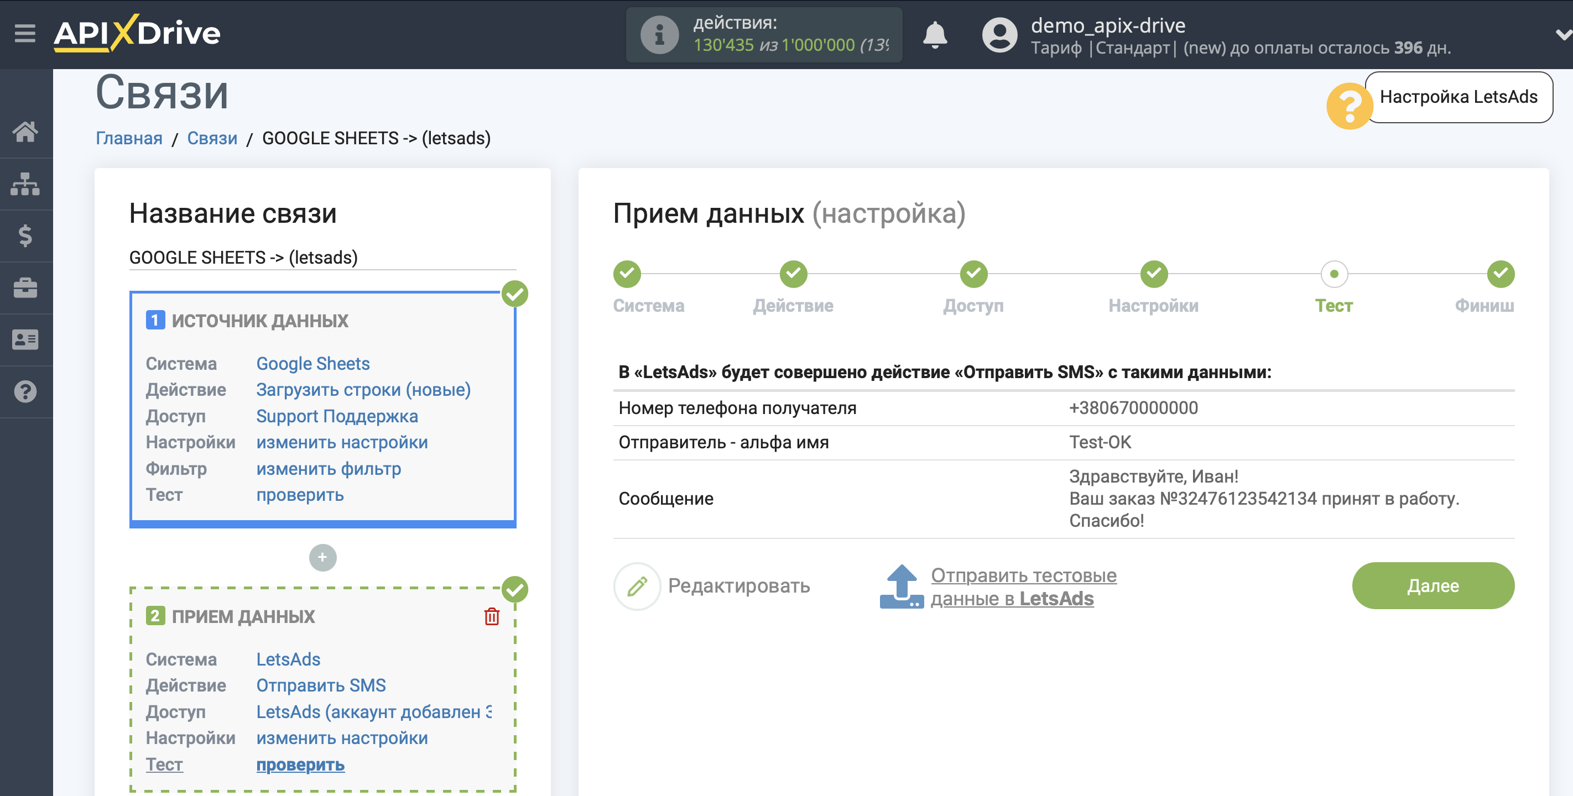Screen dimensions: 1573x796
Task: Click receive block изменить настройки link
Action: pos(342,738)
